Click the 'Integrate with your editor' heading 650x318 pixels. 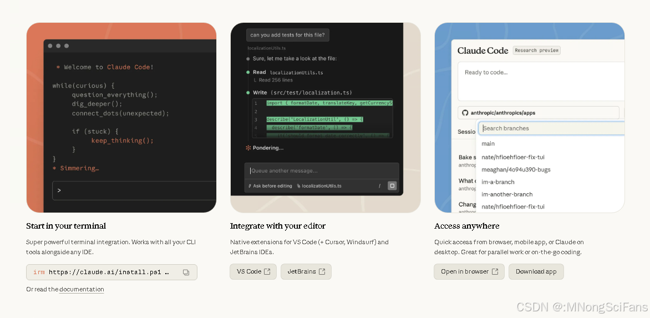[278, 226]
